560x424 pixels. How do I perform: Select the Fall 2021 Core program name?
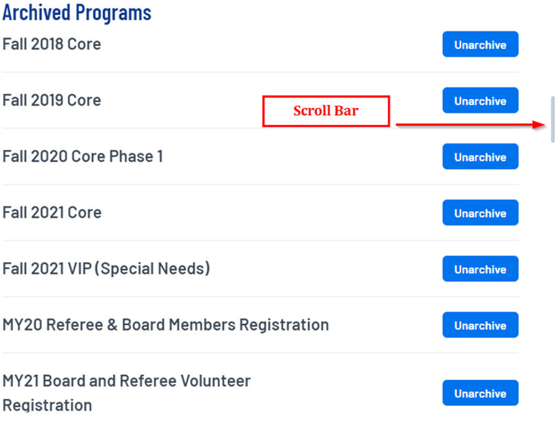pos(52,212)
